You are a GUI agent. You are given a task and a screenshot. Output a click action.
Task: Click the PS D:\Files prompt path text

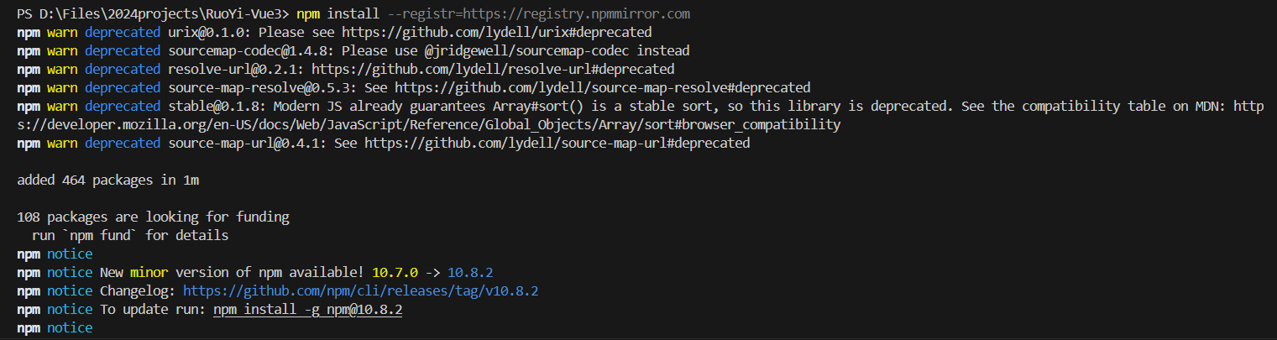(x=153, y=14)
